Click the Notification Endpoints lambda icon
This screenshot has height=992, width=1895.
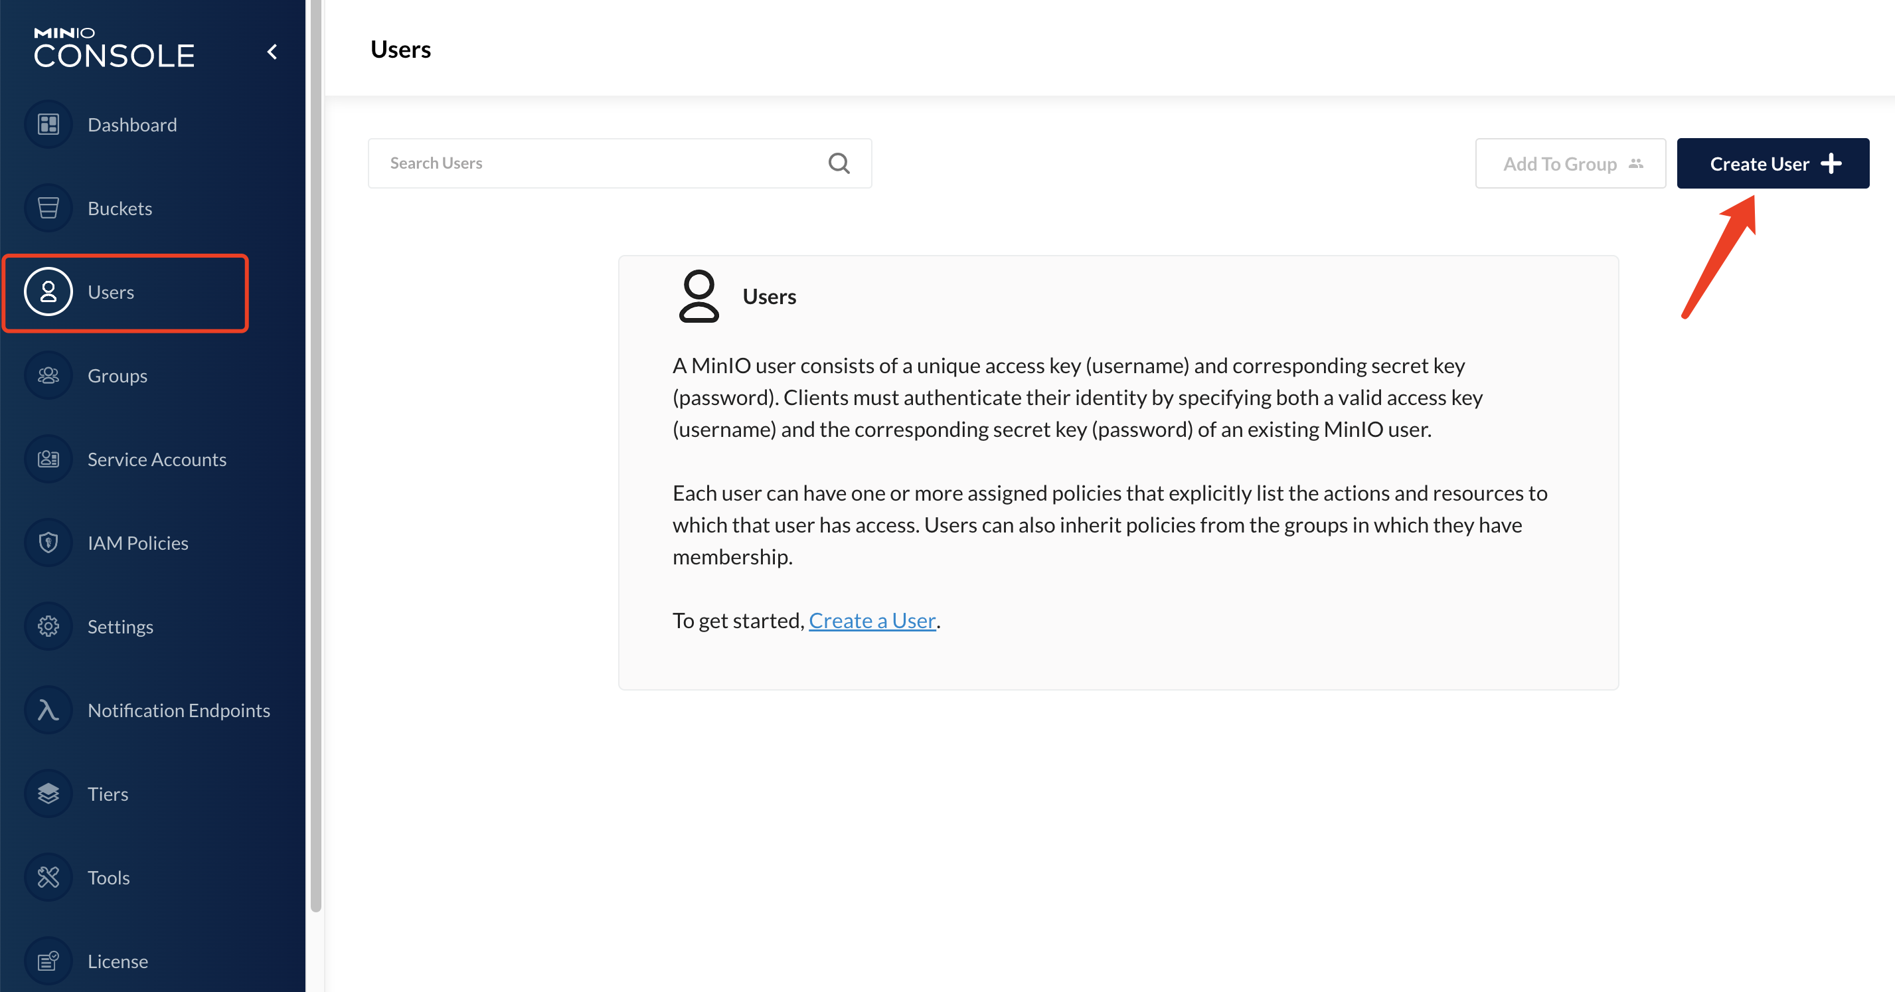(x=46, y=710)
